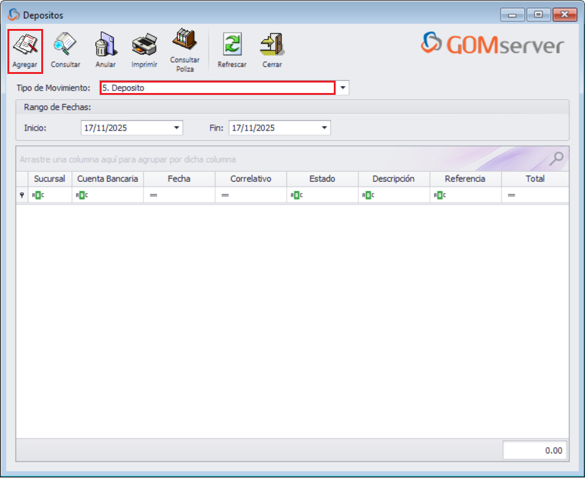This screenshot has height=478, width=585.
Task: Click the Fecha column header
Action: (179, 179)
